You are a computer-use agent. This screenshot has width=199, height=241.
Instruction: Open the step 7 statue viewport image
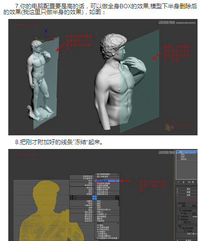[x=103, y=77]
